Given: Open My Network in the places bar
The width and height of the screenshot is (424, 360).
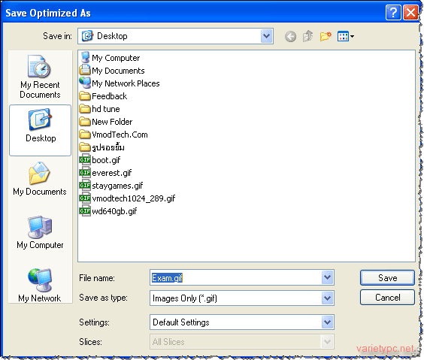Looking at the screenshot, I should [x=40, y=286].
